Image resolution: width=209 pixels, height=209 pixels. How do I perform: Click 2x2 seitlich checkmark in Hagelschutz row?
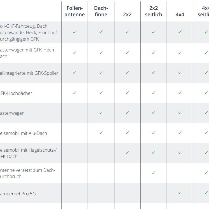pyautogui.click(x=154, y=152)
